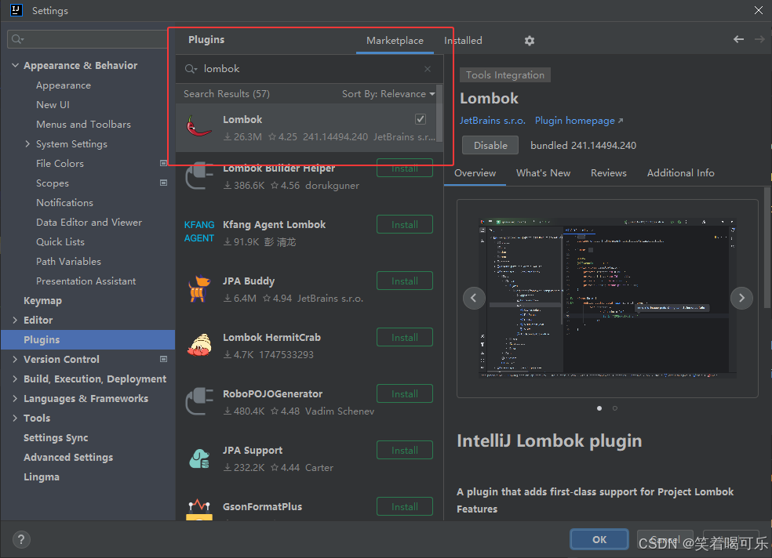772x558 pixels.
Task: Open Advanced Settings page
Action: [x=68, y=457]
